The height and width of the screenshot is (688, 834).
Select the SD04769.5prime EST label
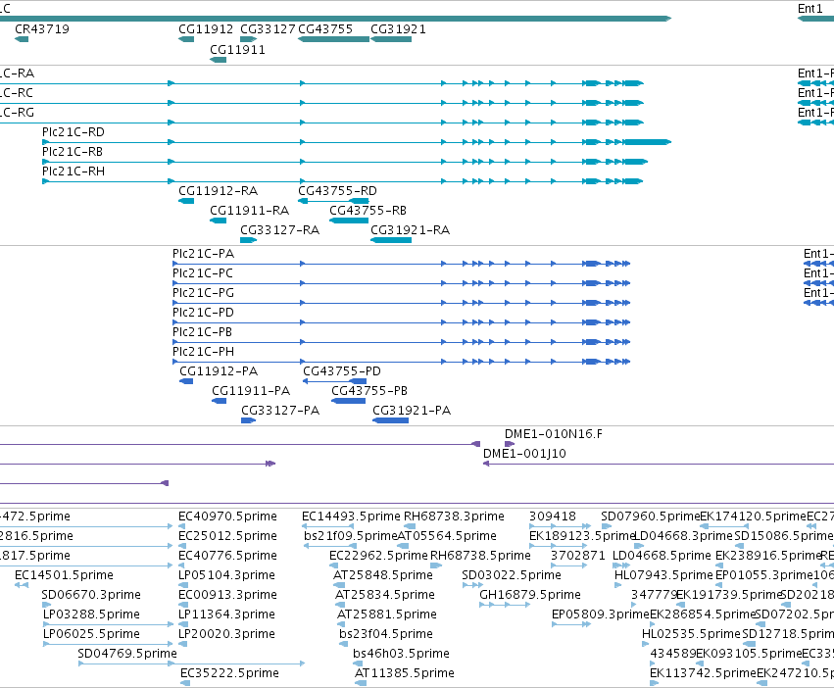pyautogui.click(x=127, y=654)
